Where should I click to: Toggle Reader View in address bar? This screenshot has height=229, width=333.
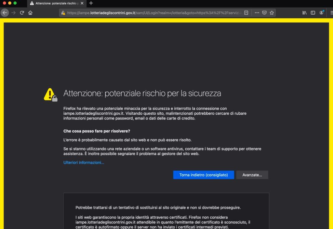point(246,13)
